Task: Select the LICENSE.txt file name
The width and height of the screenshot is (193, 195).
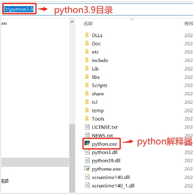Action: click(x=105, y=127)
